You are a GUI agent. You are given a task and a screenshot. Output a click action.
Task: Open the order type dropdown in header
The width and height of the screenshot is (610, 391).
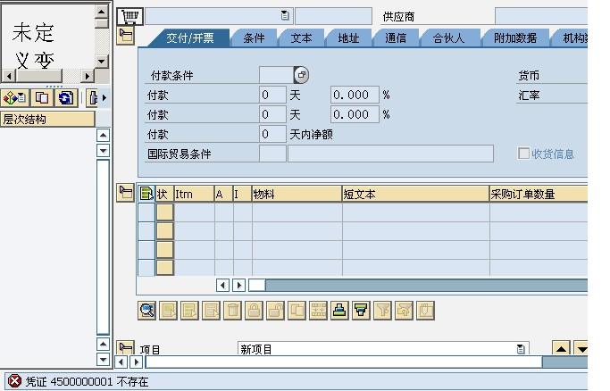pos(285,15)
